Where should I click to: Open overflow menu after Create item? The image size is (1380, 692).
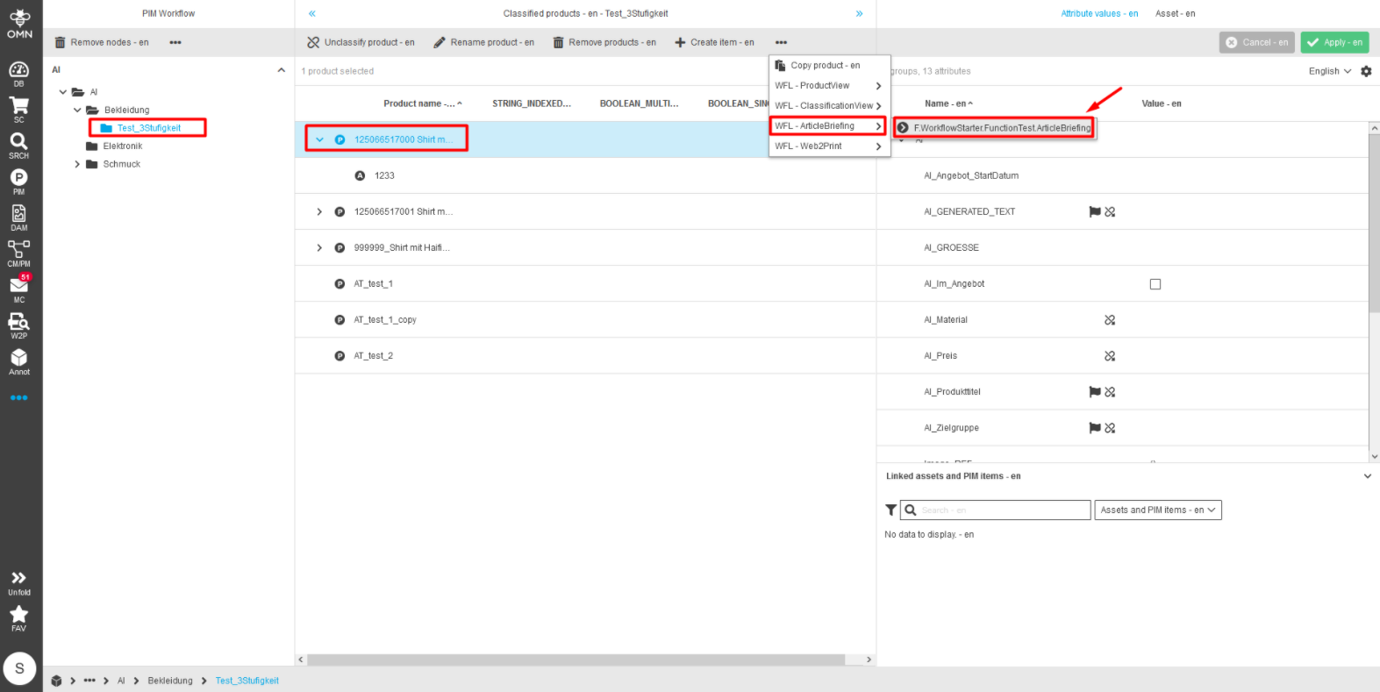[x=781, y=42]
